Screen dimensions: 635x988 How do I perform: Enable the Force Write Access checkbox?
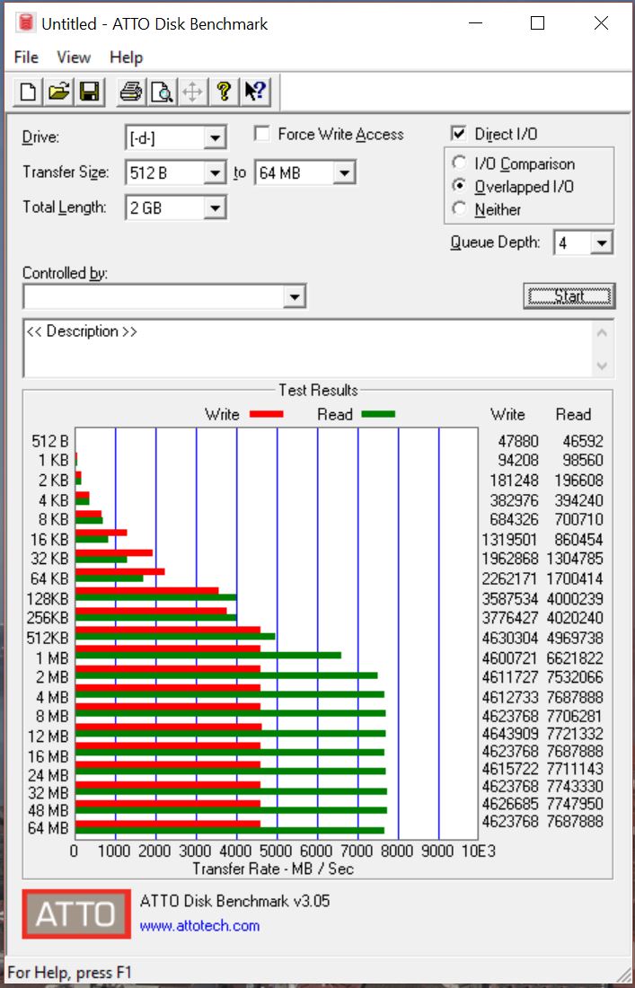tap(262, 135)
